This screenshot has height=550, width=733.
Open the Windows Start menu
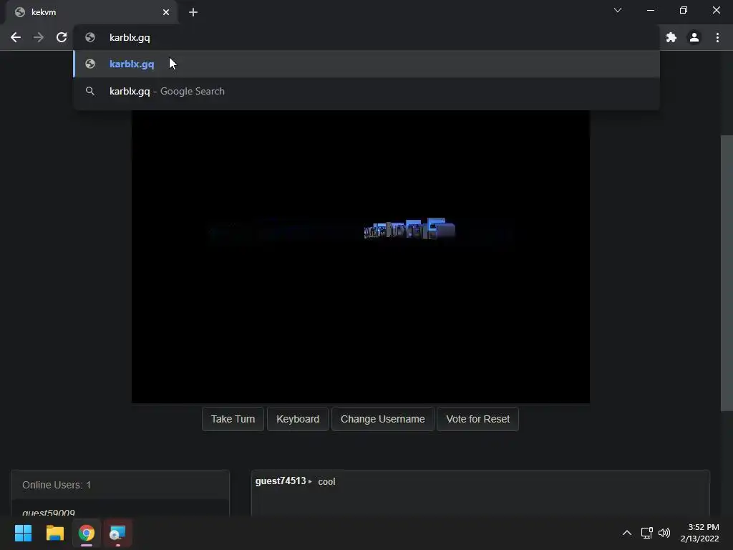tap(23, 533)
